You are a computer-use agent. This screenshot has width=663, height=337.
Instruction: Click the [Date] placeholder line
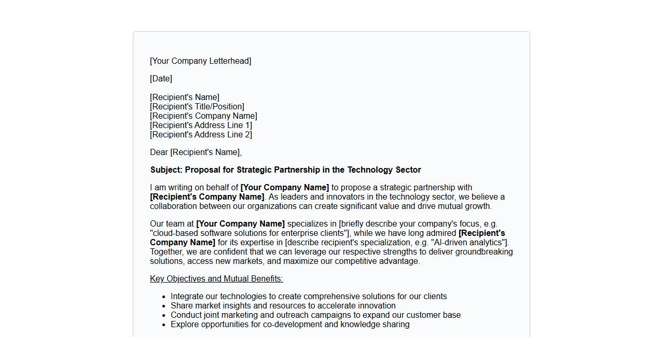(x=161, y=79)
